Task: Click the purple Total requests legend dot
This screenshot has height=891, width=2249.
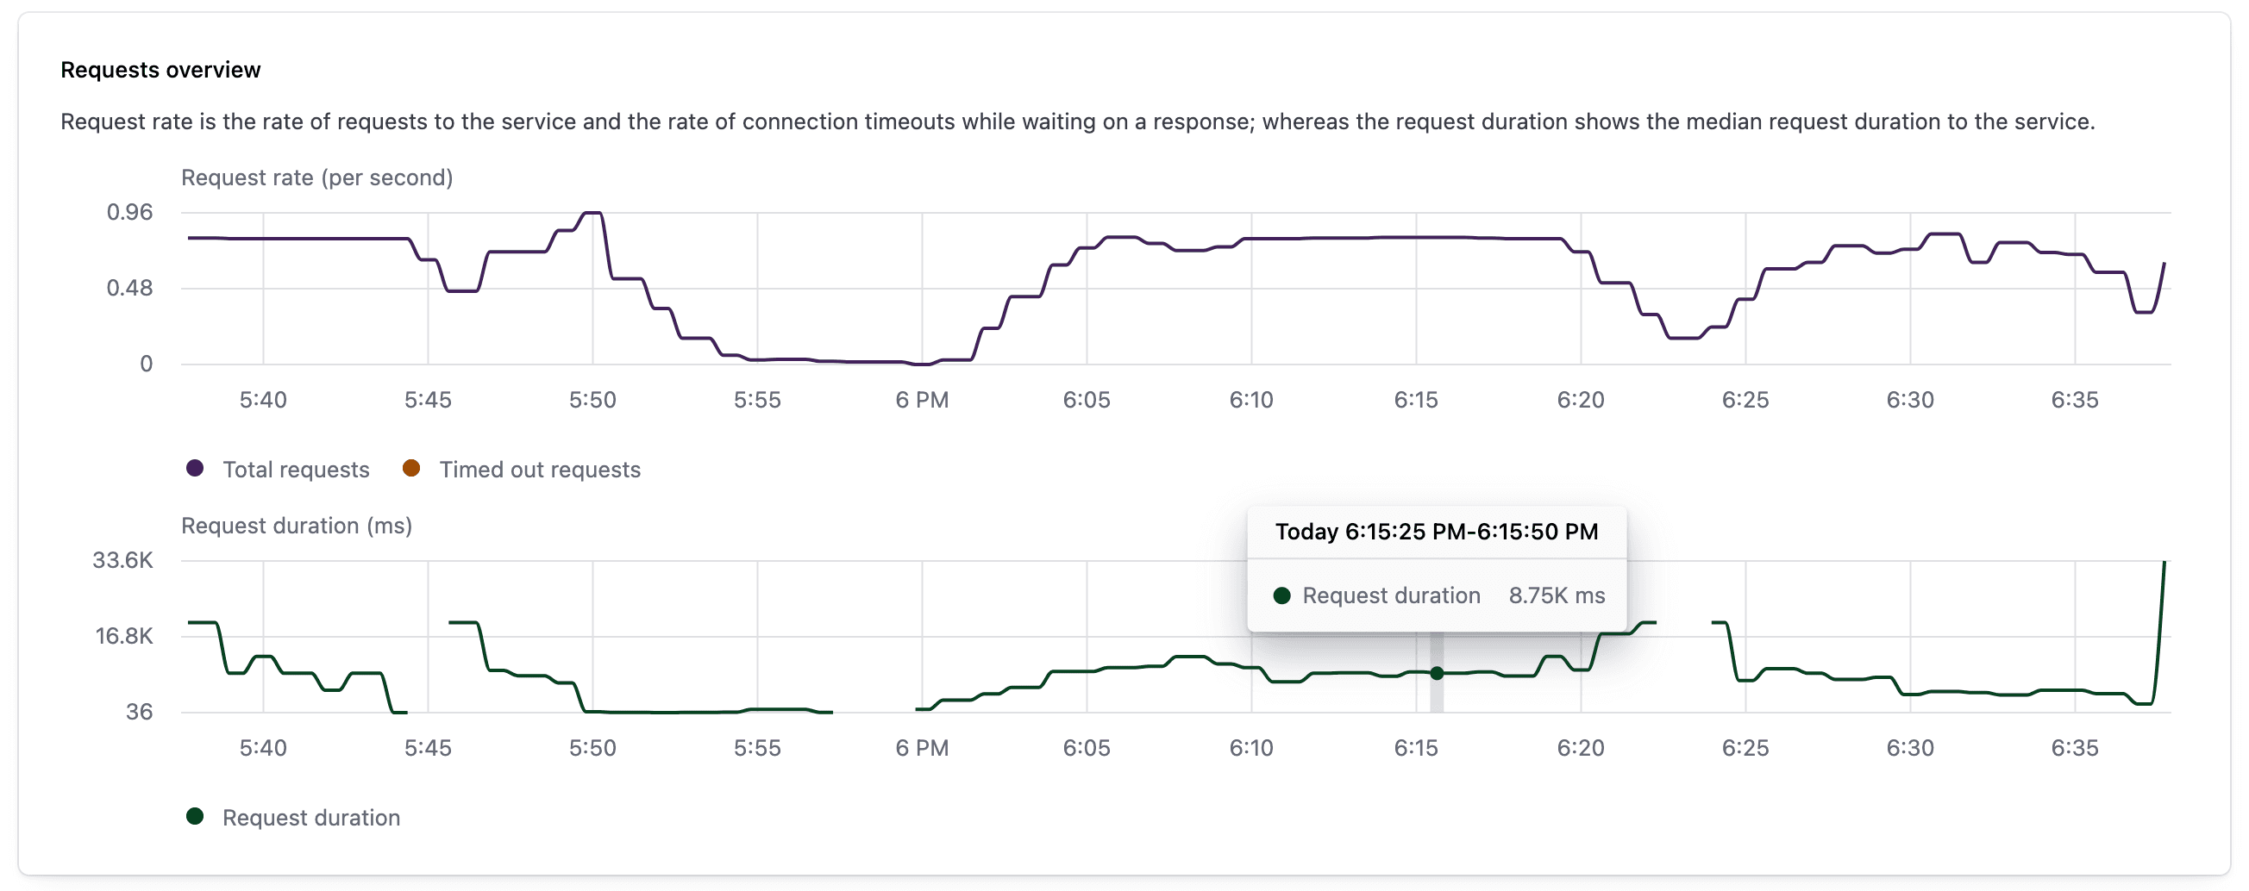Action: coord(195,469)
